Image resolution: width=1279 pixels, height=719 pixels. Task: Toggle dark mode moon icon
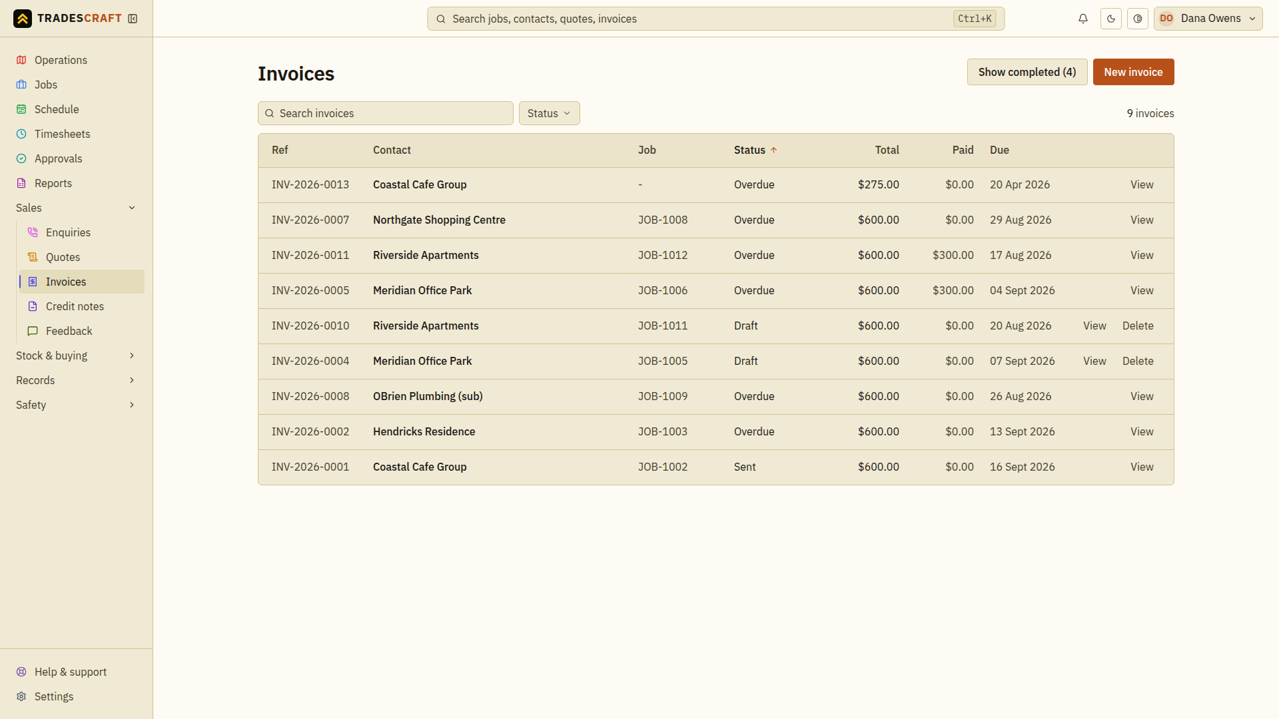click(x=1111, y=19)
